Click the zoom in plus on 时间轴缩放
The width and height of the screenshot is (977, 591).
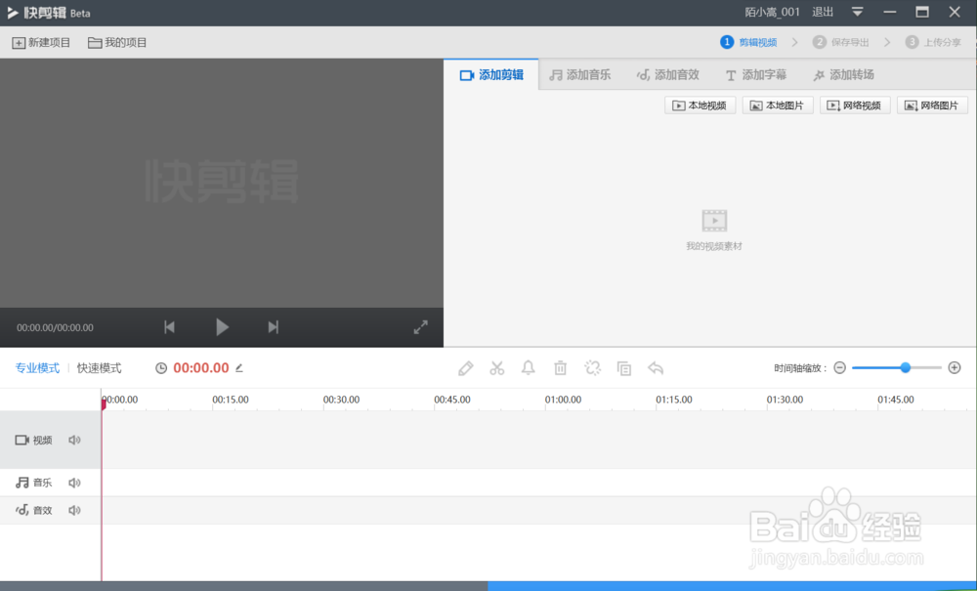955,367
